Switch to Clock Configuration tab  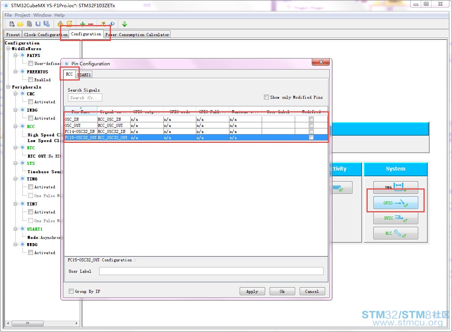coord(46,35)
